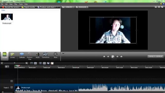Open the Edit menu
The image size is (165, 93).
pyautogui.click(x=6, y=4)
